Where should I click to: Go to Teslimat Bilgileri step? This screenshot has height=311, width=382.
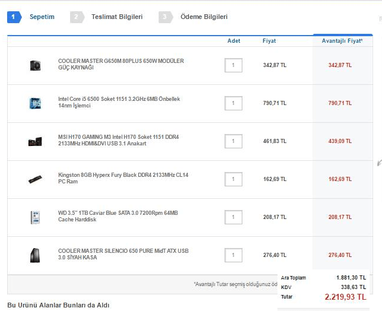(116, 17)
